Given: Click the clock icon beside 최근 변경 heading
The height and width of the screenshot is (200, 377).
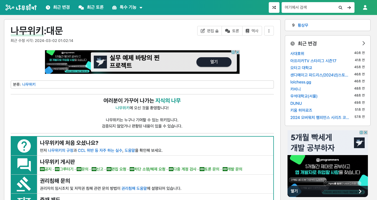Looking at the screenshot, I should coord(293,43).
